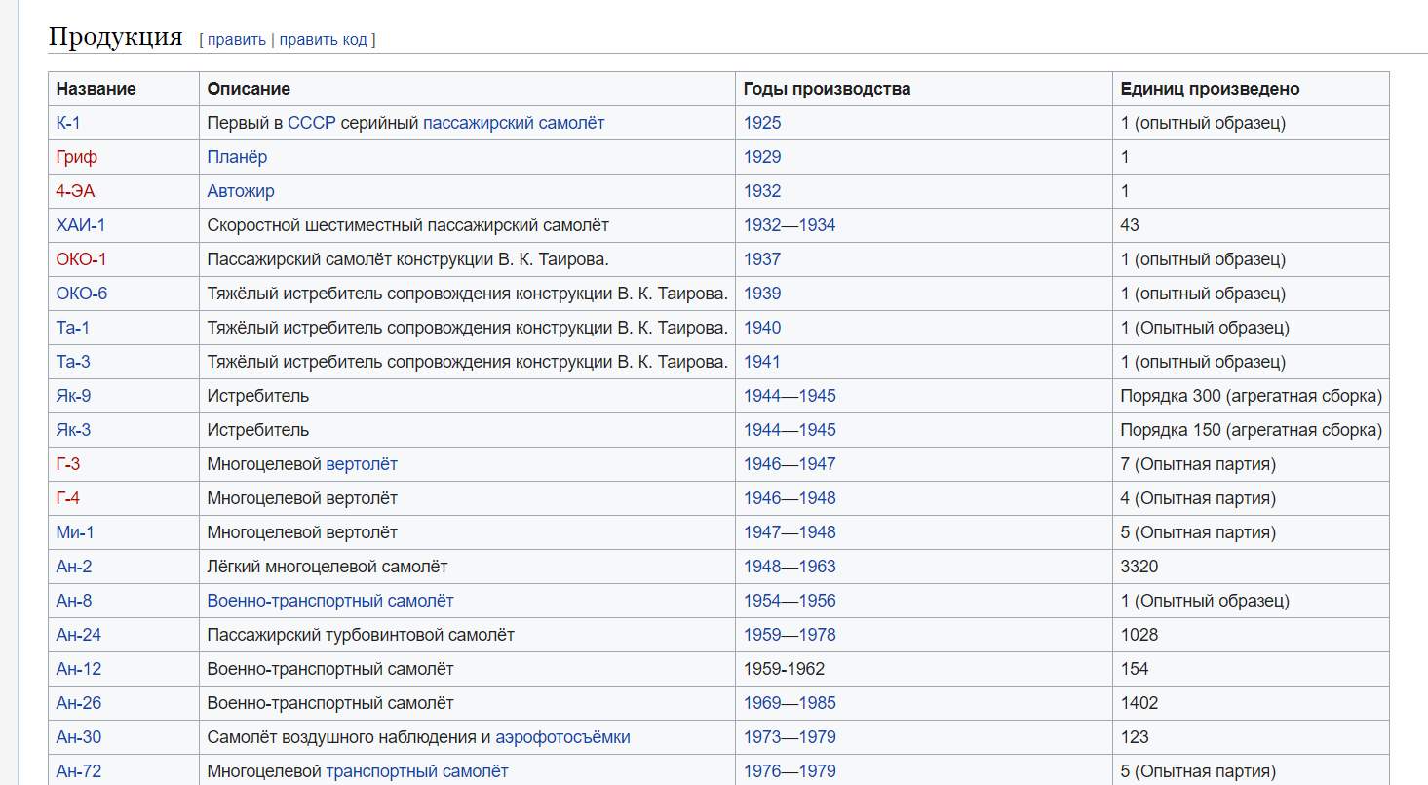The height and width of the screenshot is (785, 1428).
Task: Open 1944—1945 link in Як-3 row
Action: coord(790,430)
